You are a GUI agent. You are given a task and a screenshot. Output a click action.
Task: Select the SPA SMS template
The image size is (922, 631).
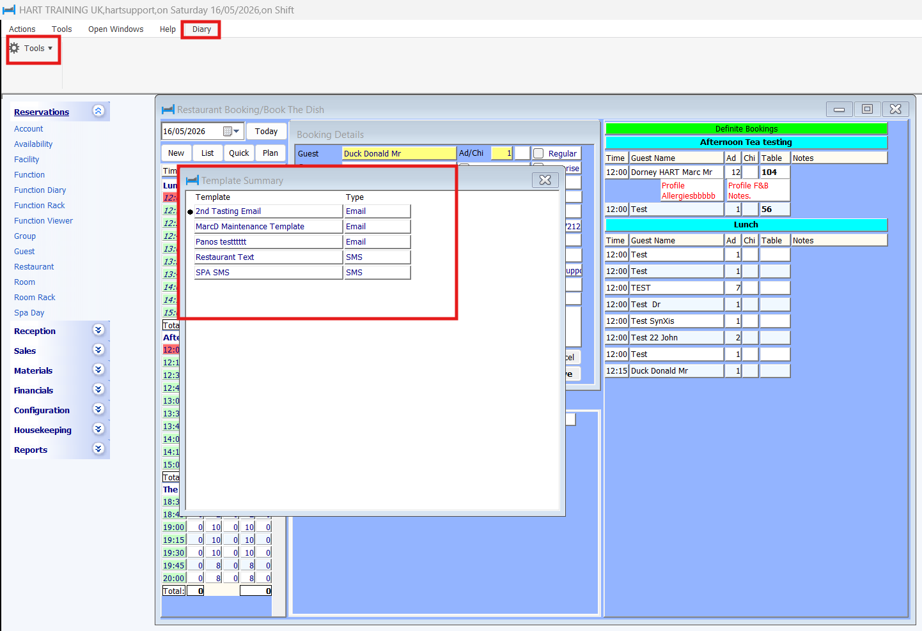[x=269, y=273]
